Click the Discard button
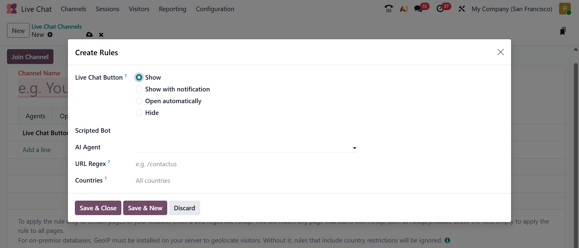Screen dimensions: 579x248 pyautogui.click(x=184, y=208)
